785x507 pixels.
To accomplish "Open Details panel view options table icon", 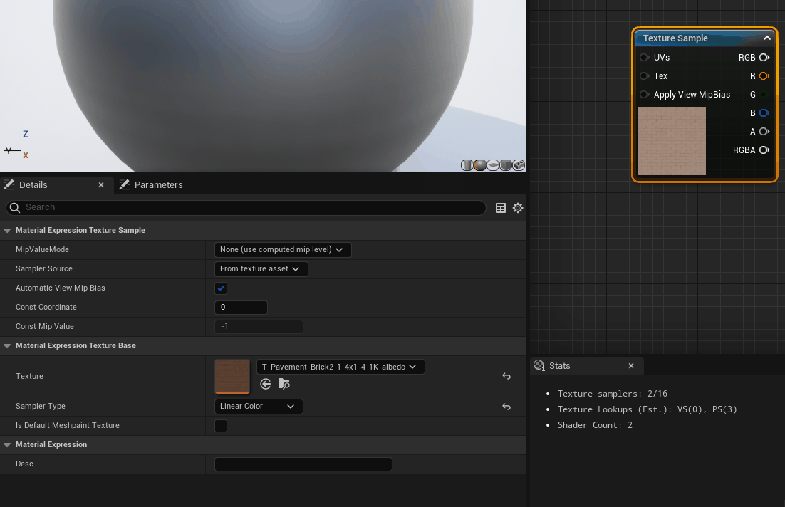I will 501,208.
